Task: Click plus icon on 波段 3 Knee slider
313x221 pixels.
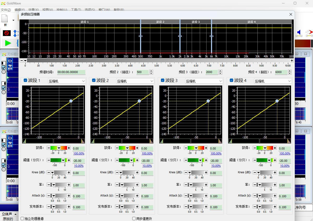Action: click(206, 172)
